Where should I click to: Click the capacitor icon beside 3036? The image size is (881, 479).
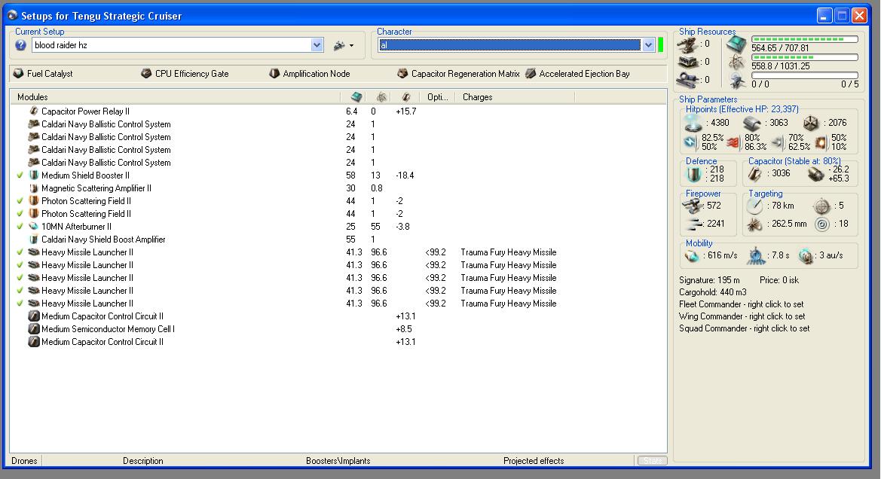click(x=756, y=174)
